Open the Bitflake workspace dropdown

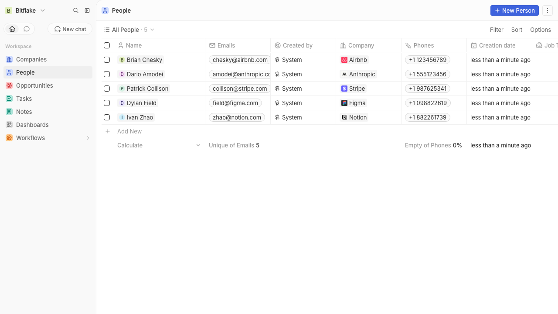25,10
